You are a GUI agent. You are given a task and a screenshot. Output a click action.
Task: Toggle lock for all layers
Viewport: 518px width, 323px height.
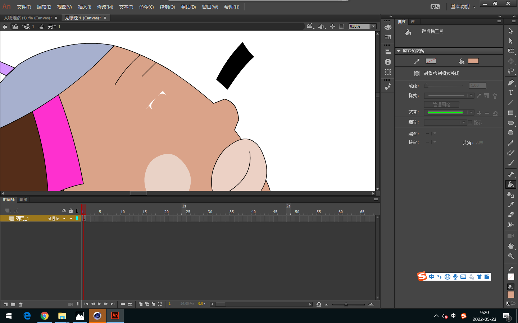[71, 211]
